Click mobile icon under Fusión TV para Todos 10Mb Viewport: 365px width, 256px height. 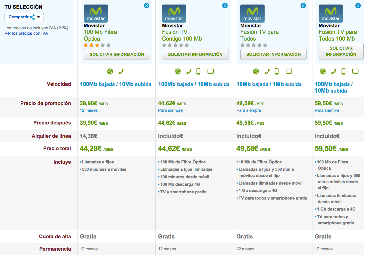(x=277, y=71)
